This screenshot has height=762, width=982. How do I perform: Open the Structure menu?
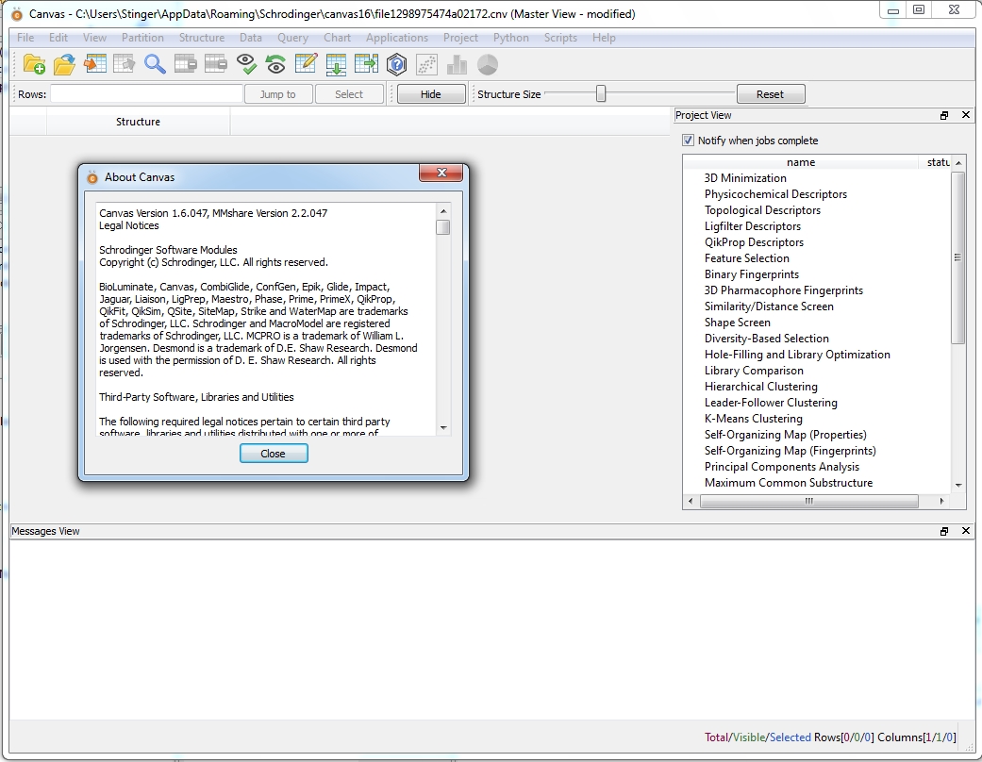coord(202,38)
